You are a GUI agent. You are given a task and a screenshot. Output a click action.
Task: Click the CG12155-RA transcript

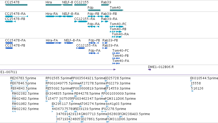[x=81, y=21]
